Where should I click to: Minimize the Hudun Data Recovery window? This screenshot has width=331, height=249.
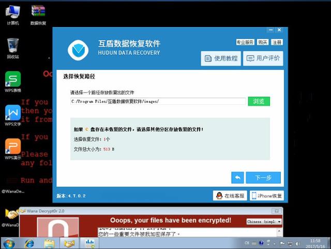point(271,30)
